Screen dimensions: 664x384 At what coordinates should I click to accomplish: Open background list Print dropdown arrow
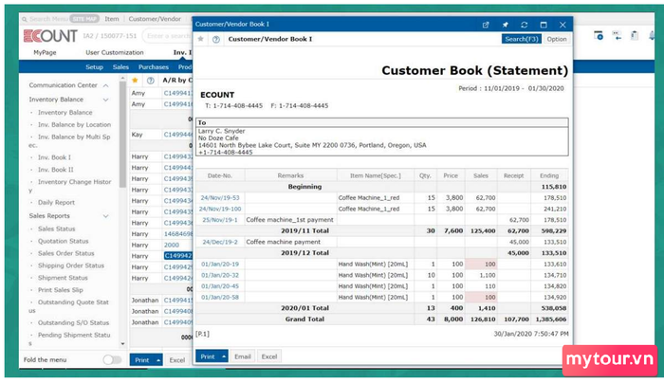pos(158,360)
